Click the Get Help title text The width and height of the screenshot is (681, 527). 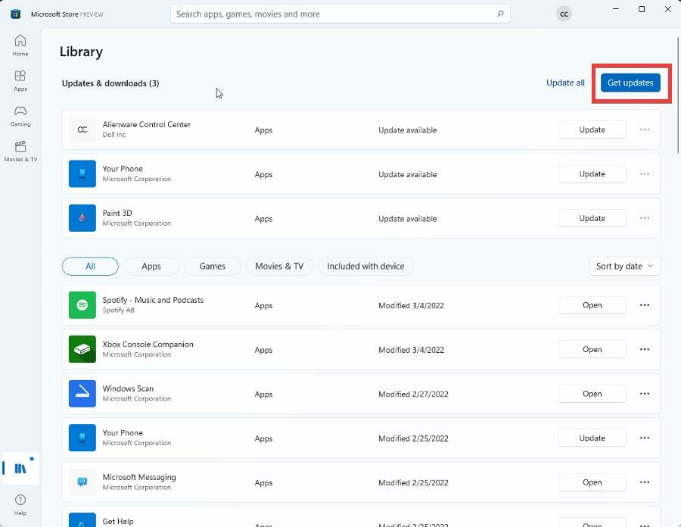click(118, 522)
